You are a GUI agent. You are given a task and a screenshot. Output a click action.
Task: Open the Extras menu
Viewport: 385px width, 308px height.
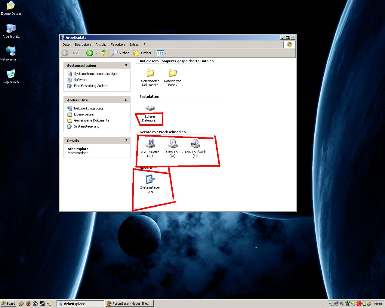click(x=134, y=45)
